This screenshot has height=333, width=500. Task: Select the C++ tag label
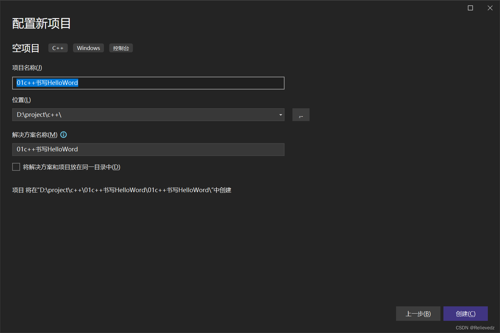pos(58,48)
